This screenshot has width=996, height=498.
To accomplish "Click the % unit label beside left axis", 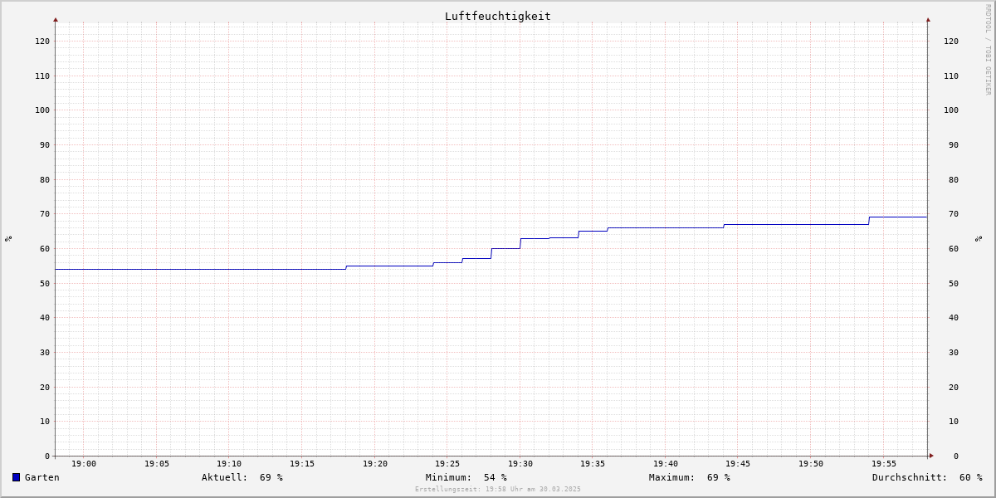I will (8, 239).
